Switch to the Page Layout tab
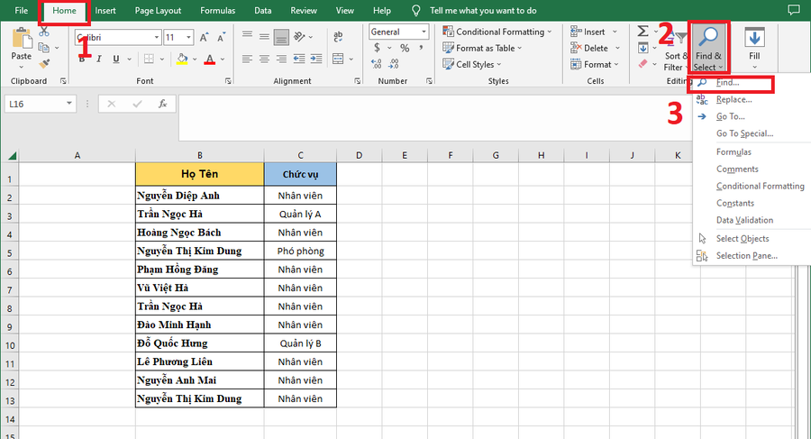Viewport: 811px width, 439px height. tap(158, 10)
